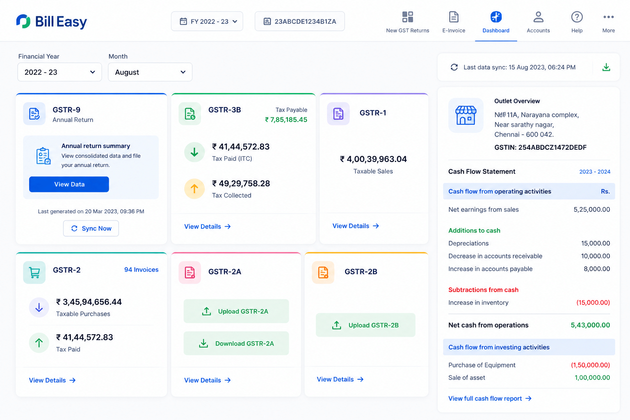Open More options in the top navigation

click(x=609, y=22)
